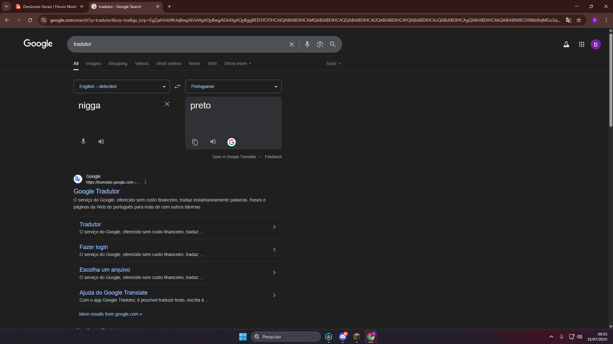Switch to Short videos results
The width and height of the screenshot is (613, 344).
(x=168, y=63)
